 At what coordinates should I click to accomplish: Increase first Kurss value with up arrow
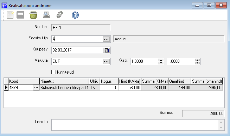click(x=161, y=60)
